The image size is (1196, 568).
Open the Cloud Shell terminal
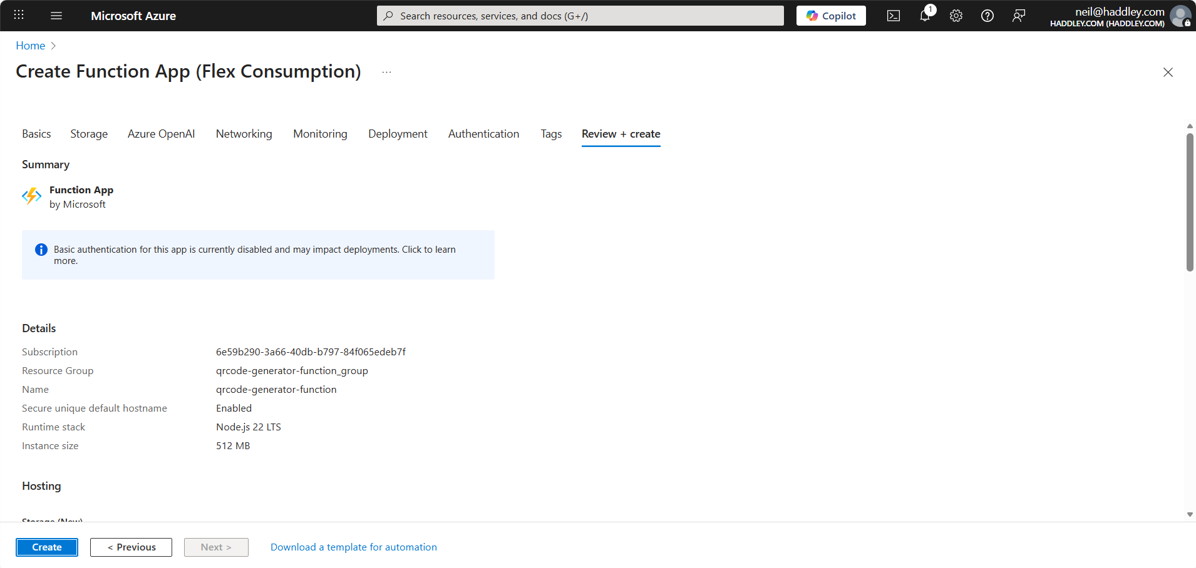894,16
